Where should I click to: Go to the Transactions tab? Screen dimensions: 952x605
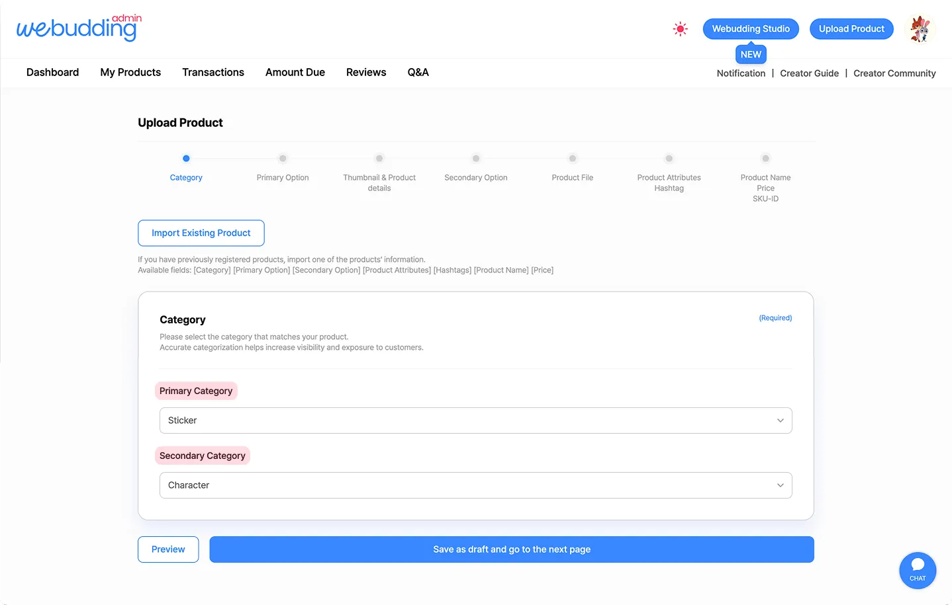pos(213,73)
